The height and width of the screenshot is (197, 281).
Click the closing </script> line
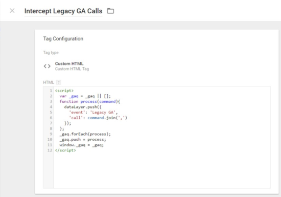[65, 150]
